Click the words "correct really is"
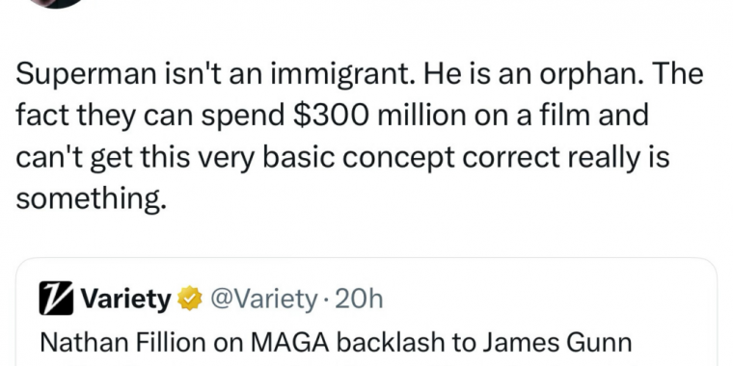733x366 pixels. click(x=566, y=157)
